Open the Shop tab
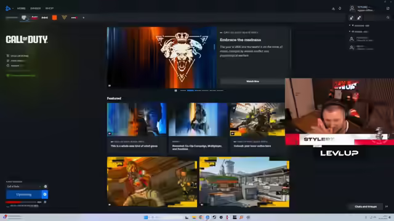Viewport: 394px width, 221px height. coord(49,8)
